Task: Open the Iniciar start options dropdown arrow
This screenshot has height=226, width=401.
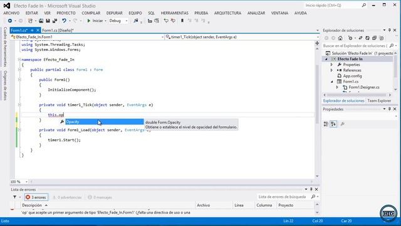Action: tap(105, 21)
